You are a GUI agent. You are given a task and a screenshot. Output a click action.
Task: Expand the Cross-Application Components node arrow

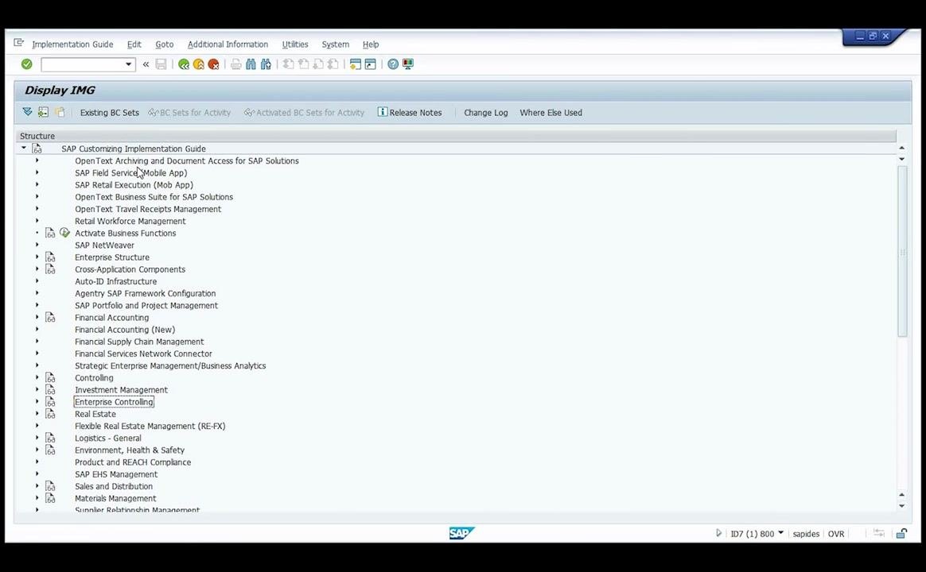(37, 269)
